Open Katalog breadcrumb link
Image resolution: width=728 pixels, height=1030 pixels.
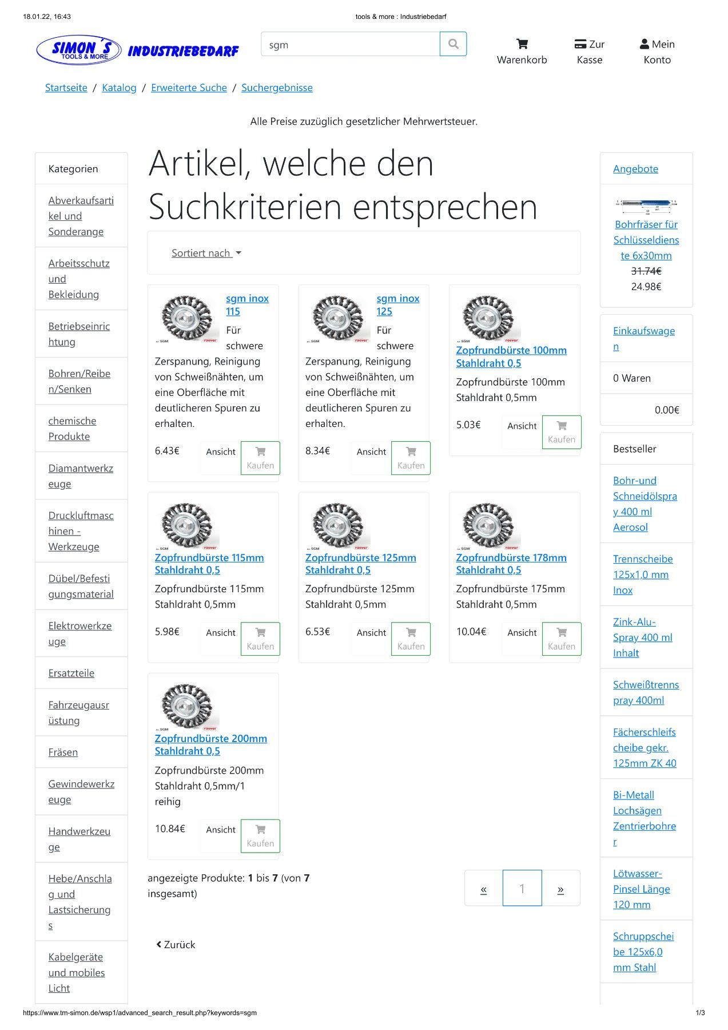point(119,88)
